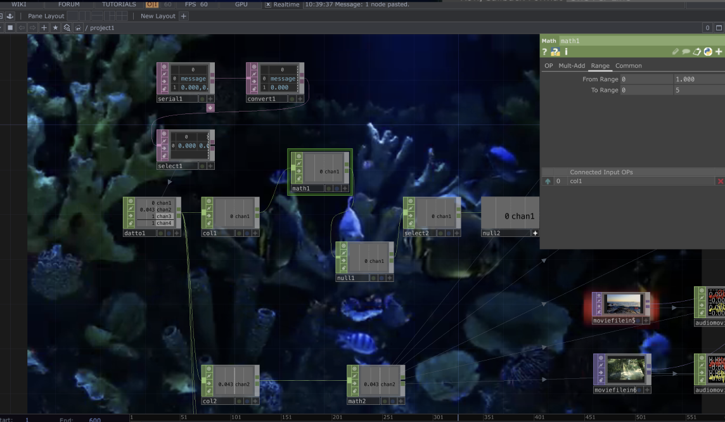Open the Python help icon in parameter panel
Screen dimensions: 725x422
(x=555, y=52)
